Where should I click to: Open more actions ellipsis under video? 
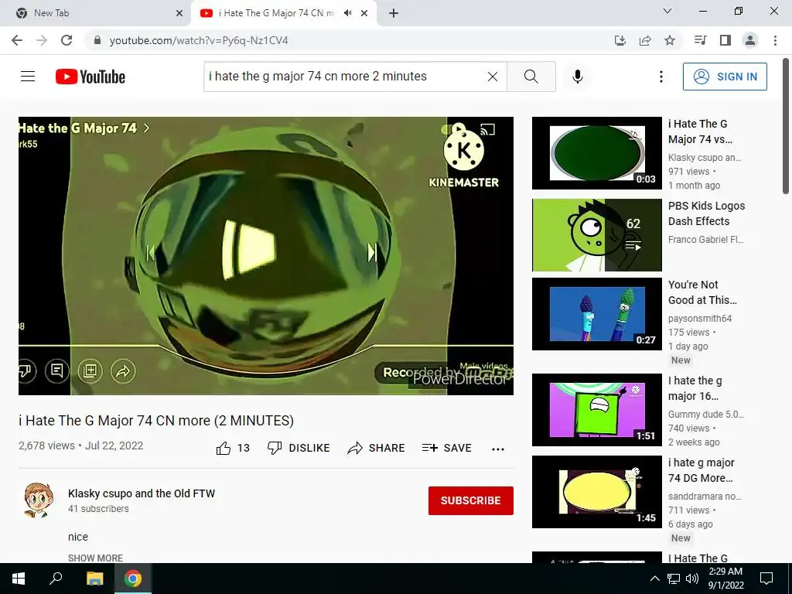pyautogui.click(x=498, y=449)
